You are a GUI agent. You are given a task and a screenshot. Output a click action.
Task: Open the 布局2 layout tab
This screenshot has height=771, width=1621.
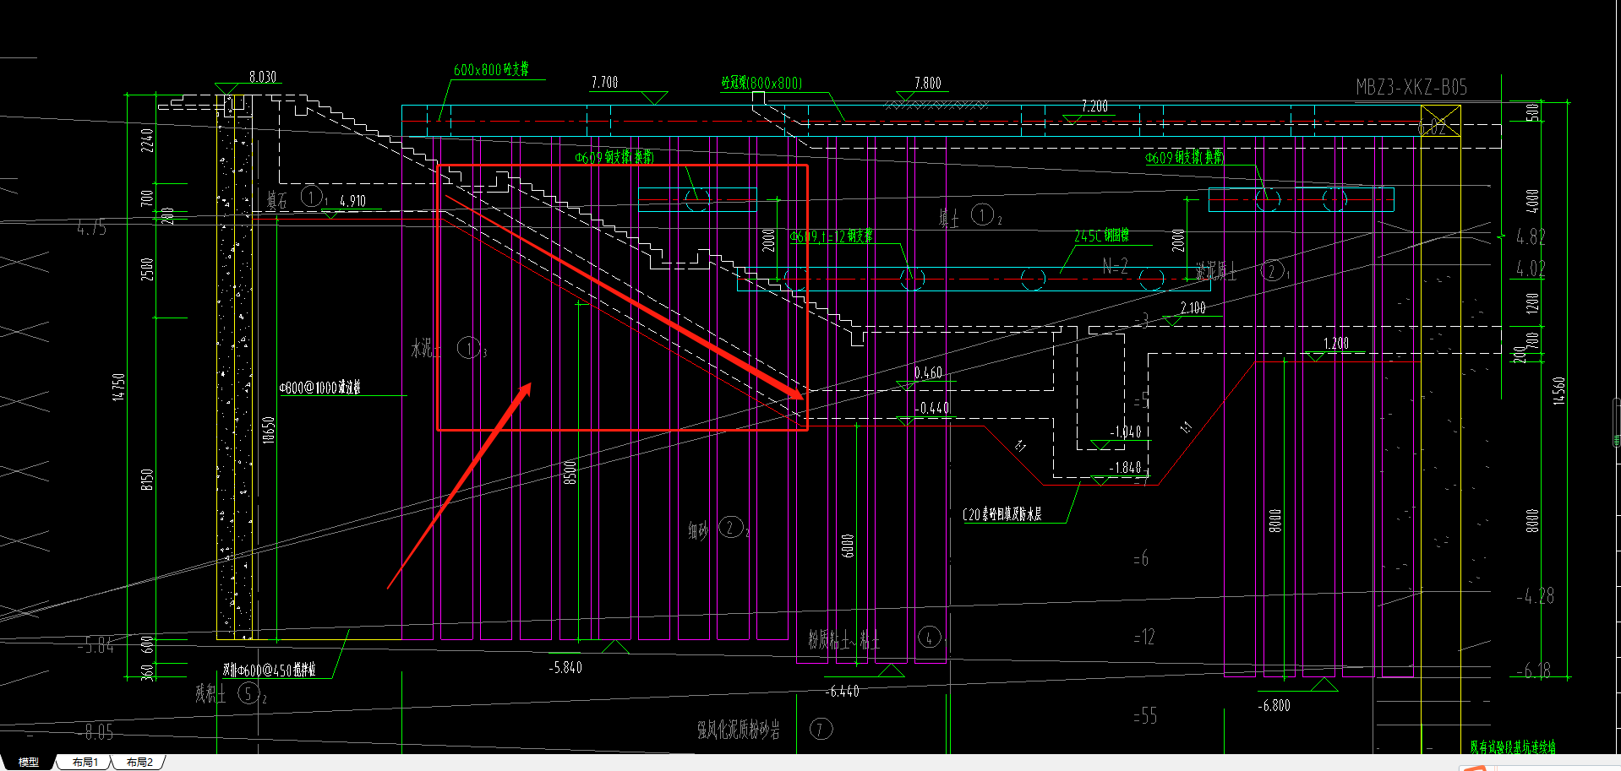pyautogui.click(x=139, y=762)
